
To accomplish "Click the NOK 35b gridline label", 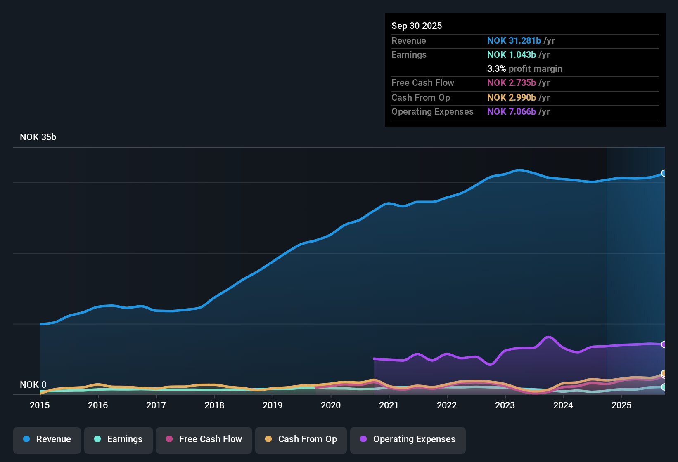I will pos(38,137).
